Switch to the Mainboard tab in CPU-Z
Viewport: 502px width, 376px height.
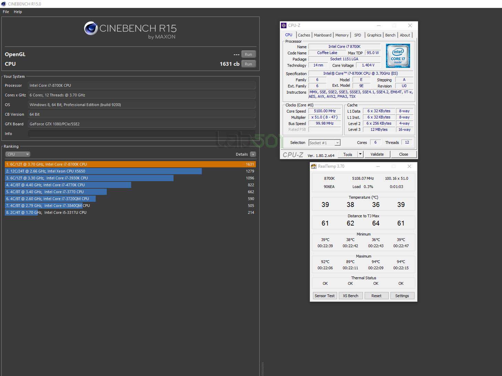point(323,35)
